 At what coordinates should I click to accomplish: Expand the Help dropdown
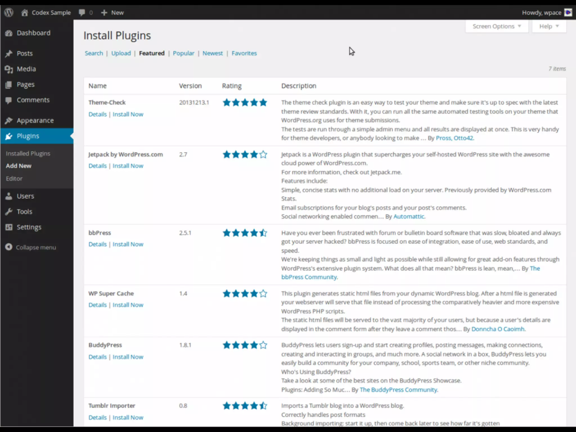pos(549,26)
